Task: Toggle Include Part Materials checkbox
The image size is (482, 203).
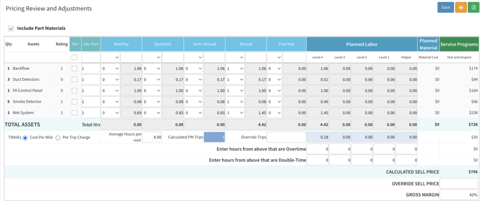Action: point(11,28)
